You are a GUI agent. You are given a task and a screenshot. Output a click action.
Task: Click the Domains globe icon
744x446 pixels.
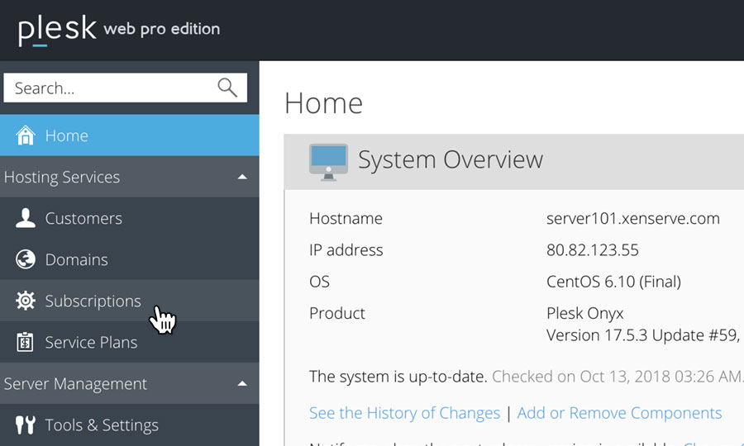(25, 259)
